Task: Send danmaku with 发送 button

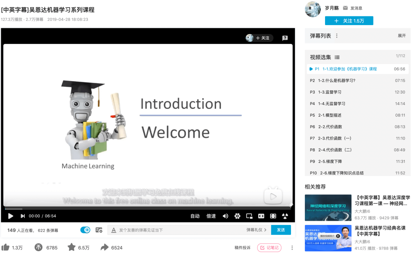Action: [x=281, y=230]
